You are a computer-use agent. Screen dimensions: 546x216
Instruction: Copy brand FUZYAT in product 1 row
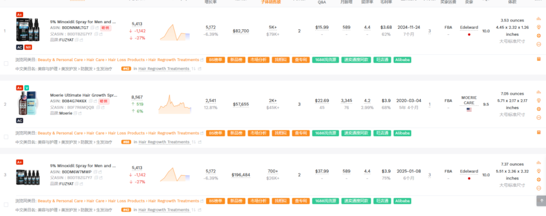point(77,40)
